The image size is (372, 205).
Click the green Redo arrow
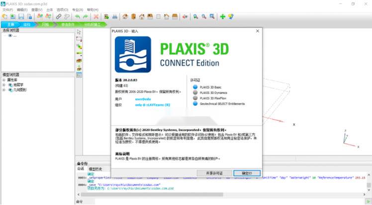pyautogui.click(x=86, y=16)
